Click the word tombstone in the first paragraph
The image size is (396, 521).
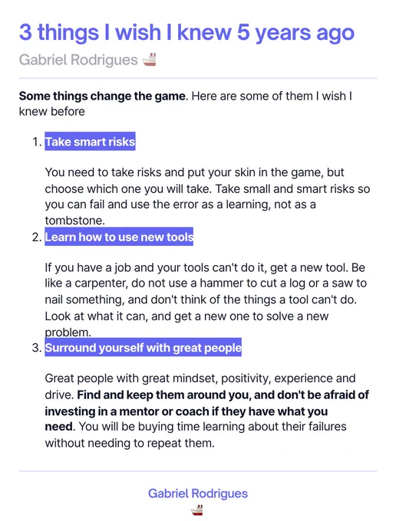pos(74,221)
